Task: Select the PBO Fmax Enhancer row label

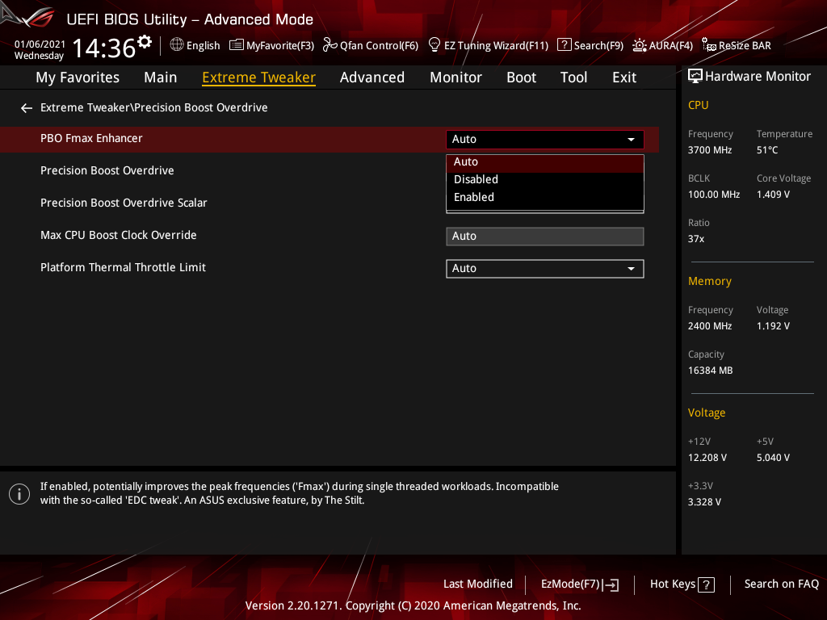Action: click(91, 138)
